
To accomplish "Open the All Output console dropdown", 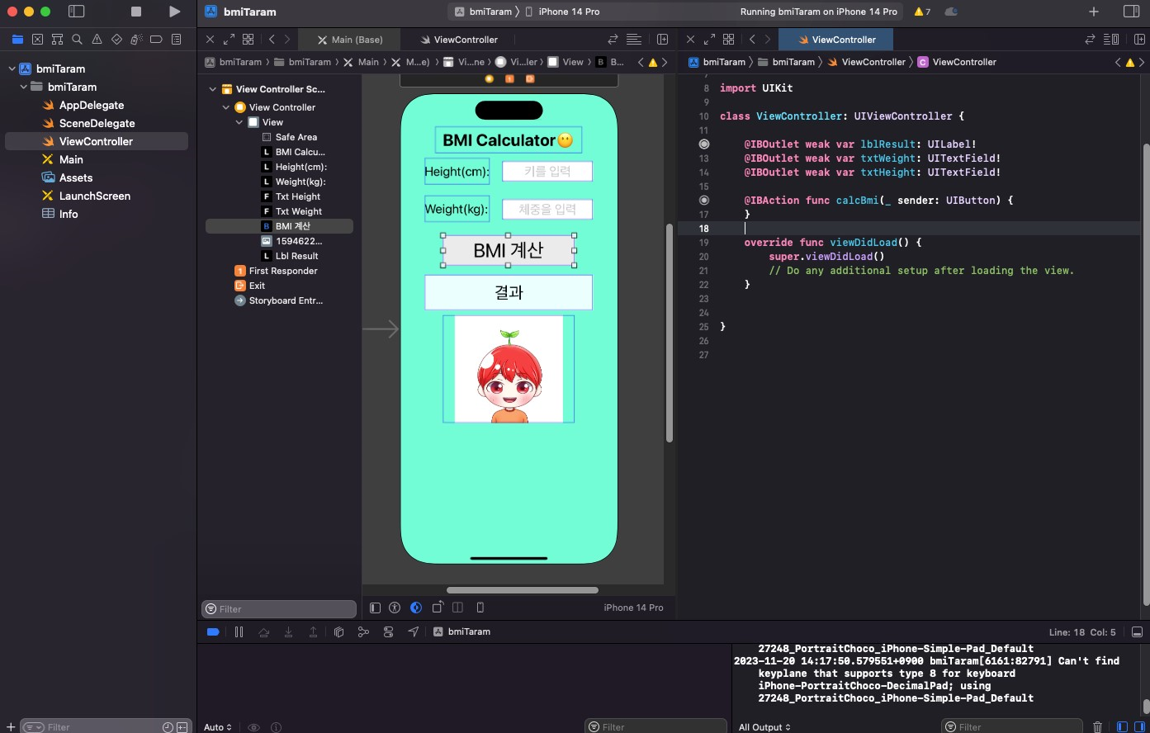I will (x=764, y=727).
